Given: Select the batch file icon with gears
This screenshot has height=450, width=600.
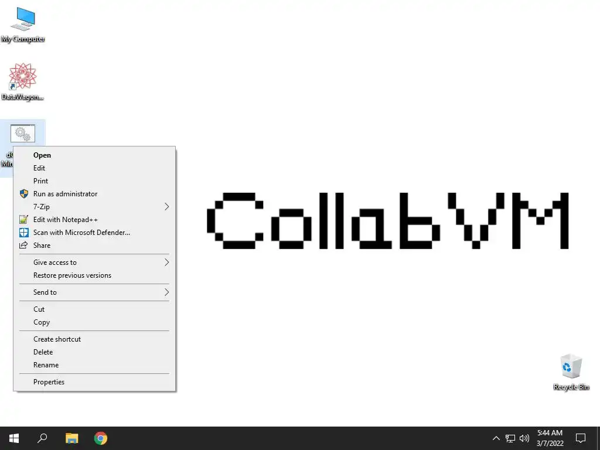Looking at the screenshot, I should click(23, 133).
